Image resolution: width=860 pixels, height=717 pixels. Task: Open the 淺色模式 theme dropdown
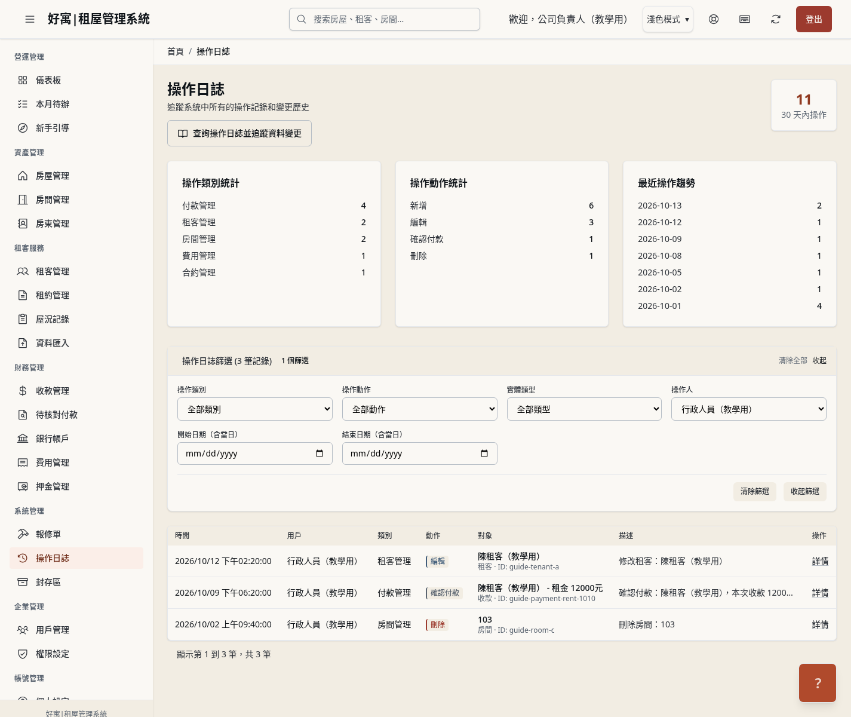pos(668,19)
